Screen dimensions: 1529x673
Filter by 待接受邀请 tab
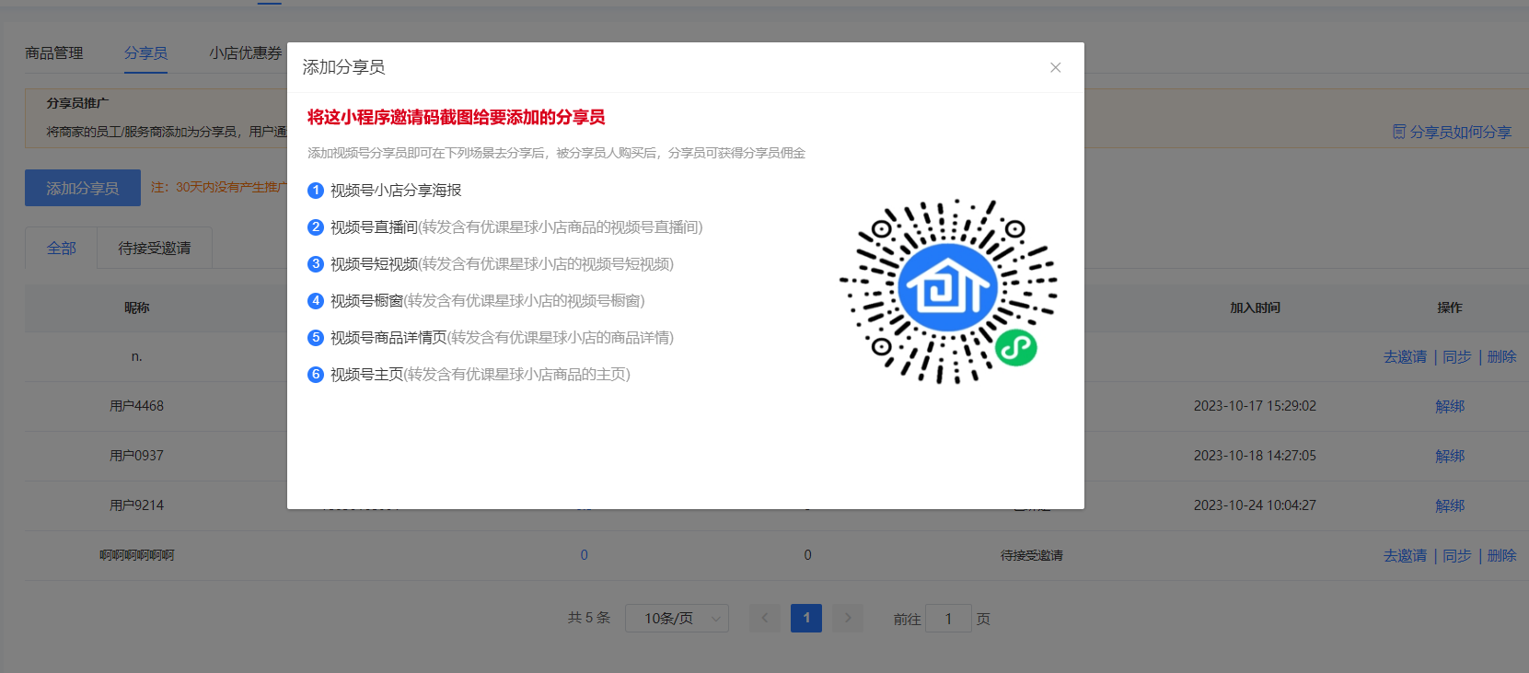(x=154, y=249)
